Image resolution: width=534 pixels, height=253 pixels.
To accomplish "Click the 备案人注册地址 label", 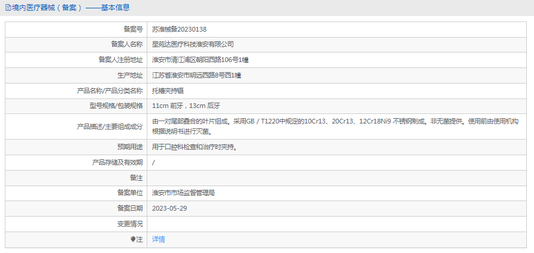I will pyautogui.click(x=121, y=60).
